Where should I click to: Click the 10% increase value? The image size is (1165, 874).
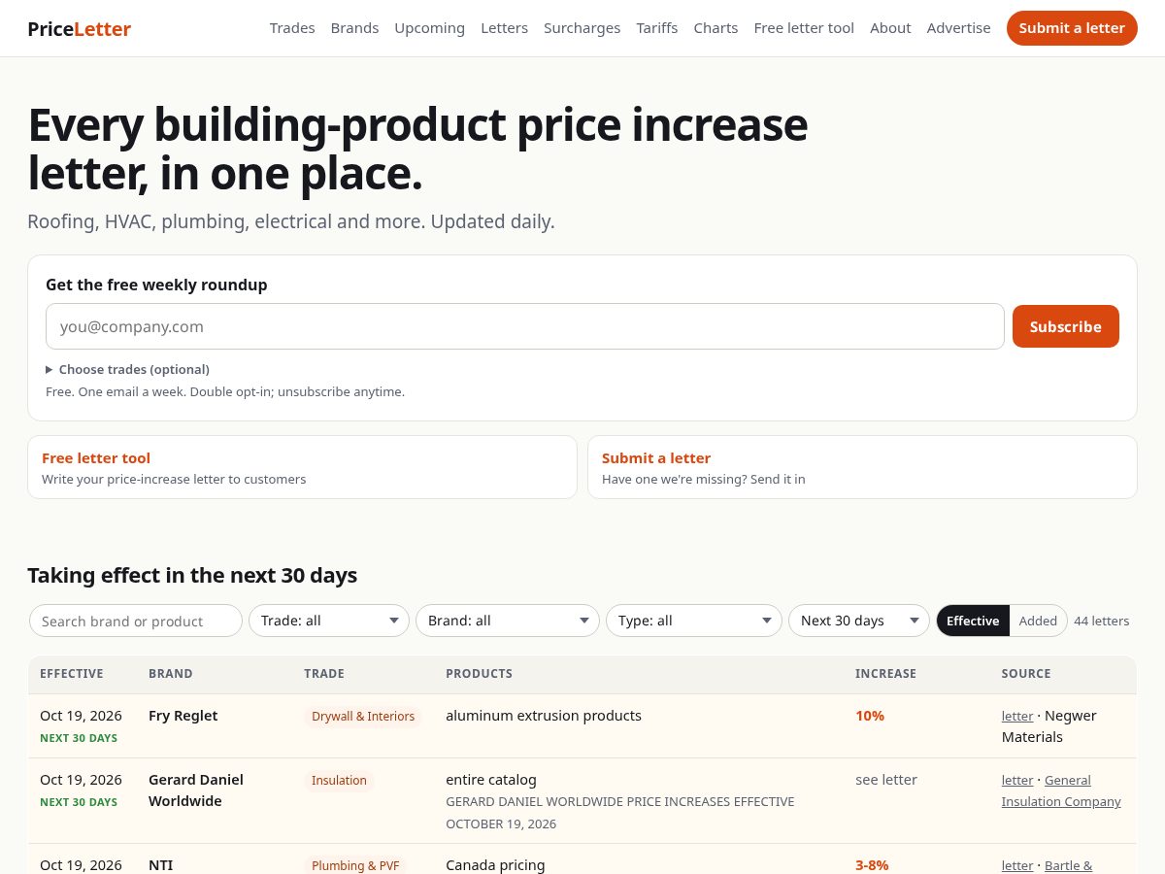click(870, 716)
